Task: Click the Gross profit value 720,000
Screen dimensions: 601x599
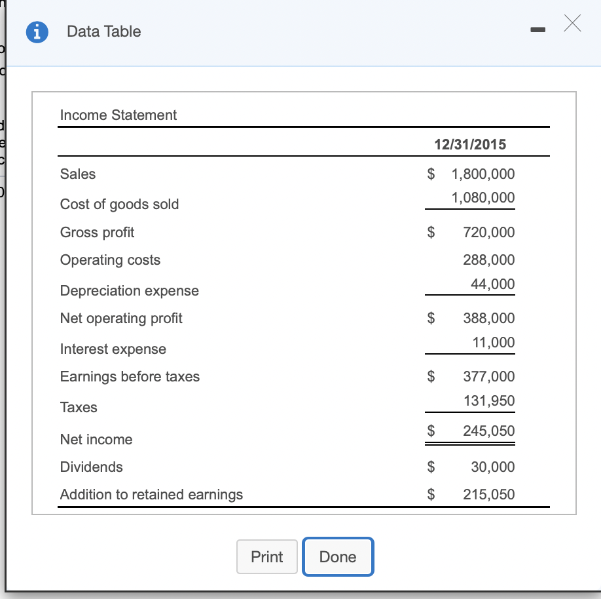Action: [488, 232]
